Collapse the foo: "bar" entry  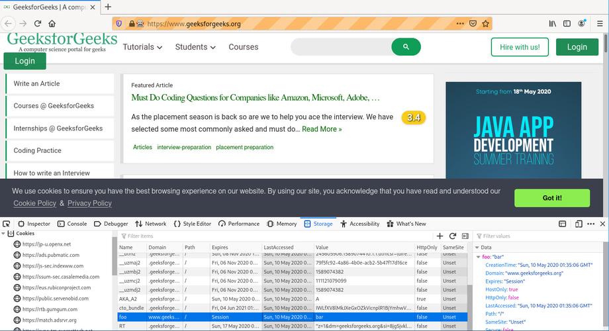479,257
